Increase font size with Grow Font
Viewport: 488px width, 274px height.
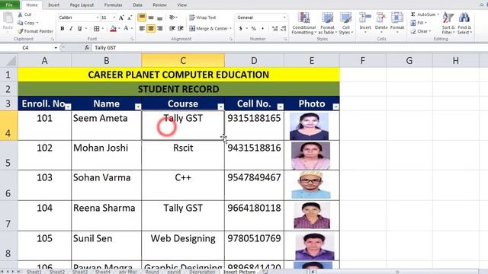click(x=121, y=18)
